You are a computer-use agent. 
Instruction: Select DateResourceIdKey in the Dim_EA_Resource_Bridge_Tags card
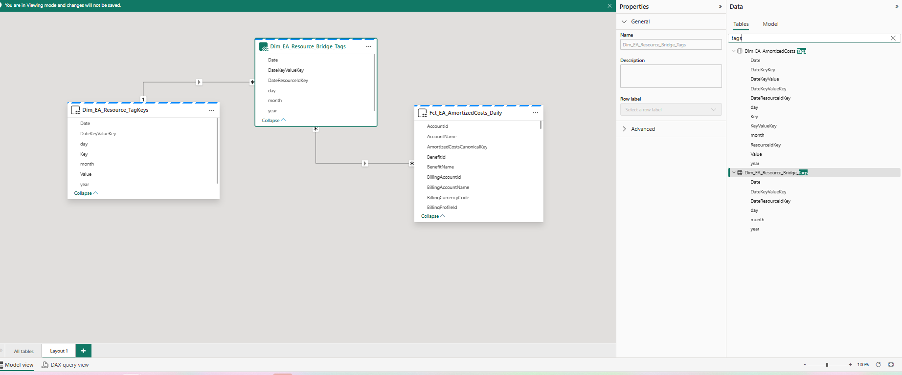point(288,81)
